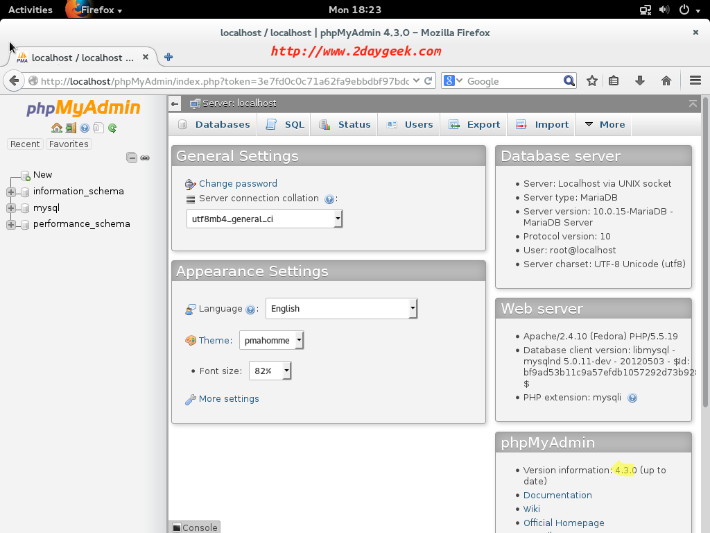Viewport: 710px width, 533px height.
Task: Click the phpMyAdmin logo
Action: (84, 108)
